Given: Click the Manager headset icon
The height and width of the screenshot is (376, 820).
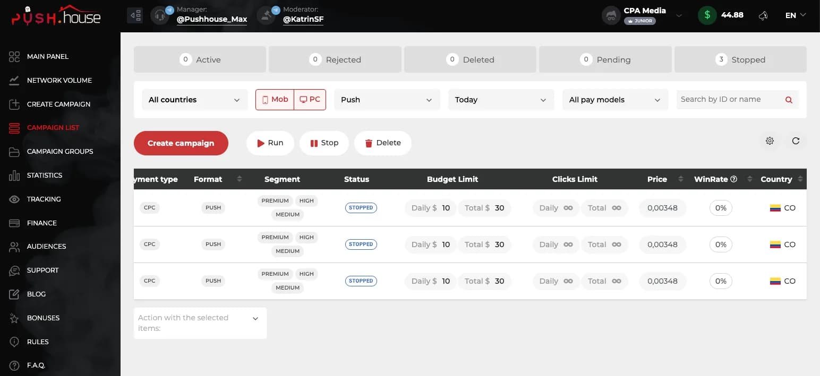Looking at the screenshot, I should tap(160, 15).
